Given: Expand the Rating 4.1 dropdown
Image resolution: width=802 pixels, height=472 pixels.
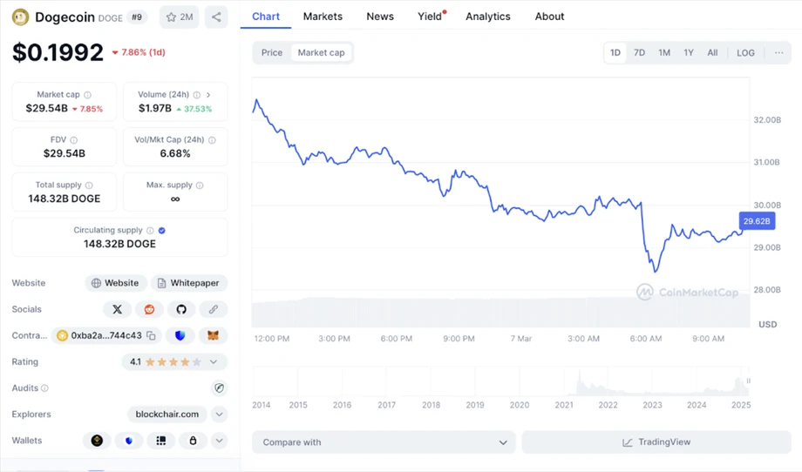Looking at the screenshot, I should (214, 361).
